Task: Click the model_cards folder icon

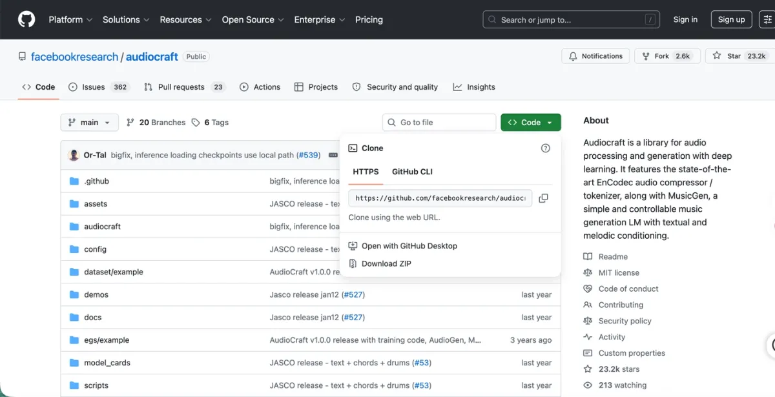Action: point(74,363)
